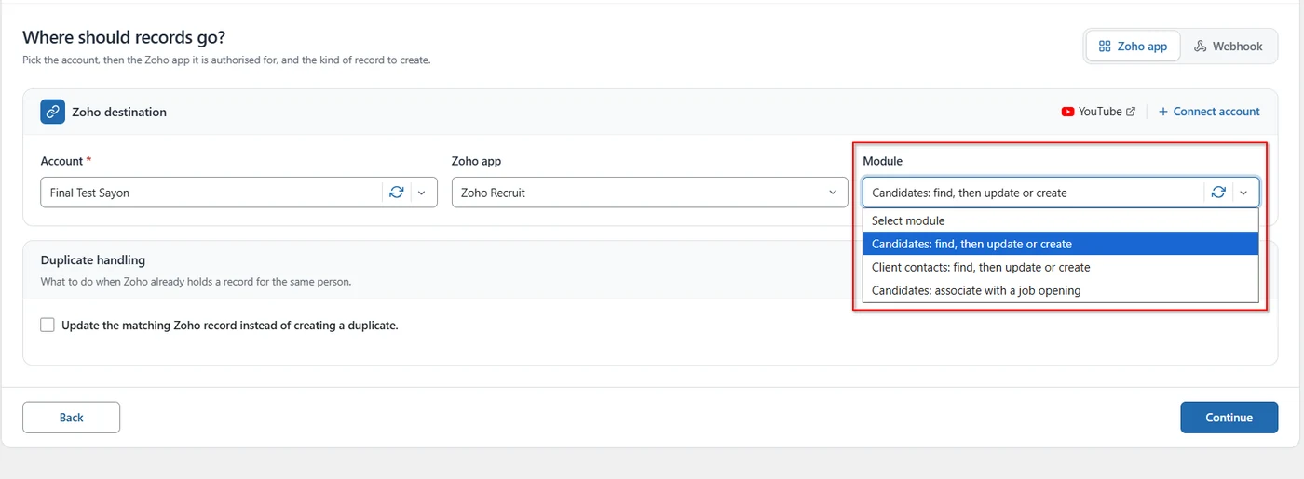Screen dimensions: 1304x479
Task: Switch to the Zoho app tab
Action: pyautogui.click(x=1133, y=47)
